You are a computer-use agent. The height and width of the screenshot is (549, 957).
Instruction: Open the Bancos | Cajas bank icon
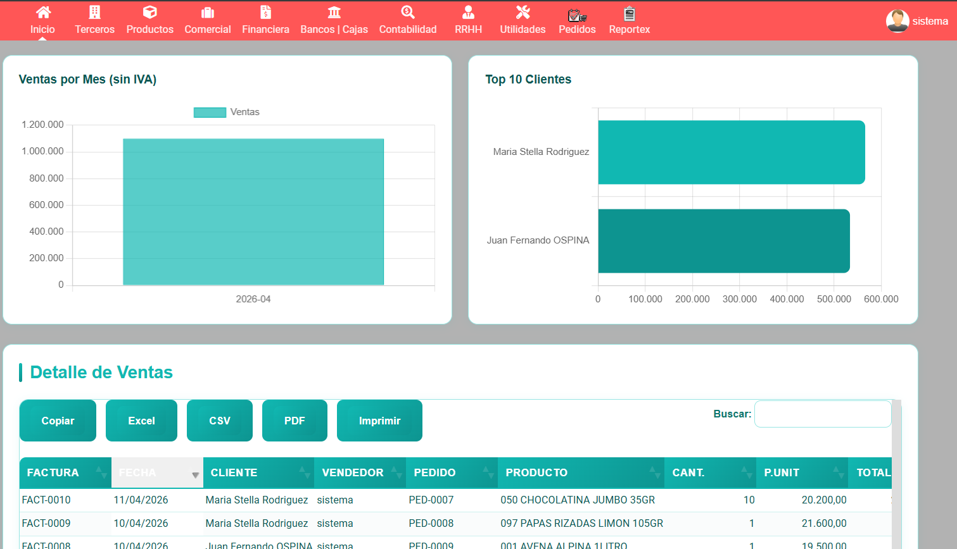pos(334,12)
